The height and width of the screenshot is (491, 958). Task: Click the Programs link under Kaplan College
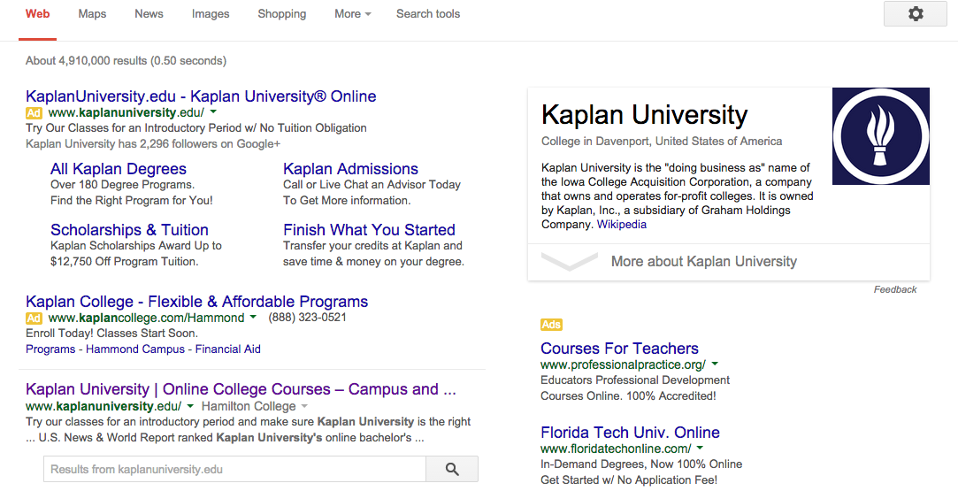coord(50,349)
